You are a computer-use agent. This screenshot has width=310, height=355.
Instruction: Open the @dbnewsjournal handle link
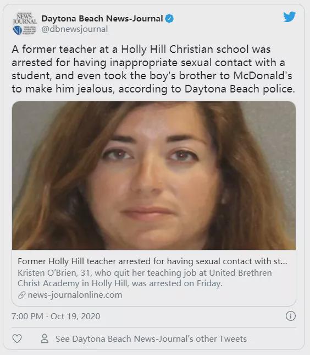point(75,29)
